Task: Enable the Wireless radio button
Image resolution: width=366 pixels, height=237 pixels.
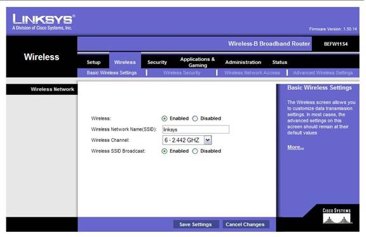Action: [x=165, y=118]
